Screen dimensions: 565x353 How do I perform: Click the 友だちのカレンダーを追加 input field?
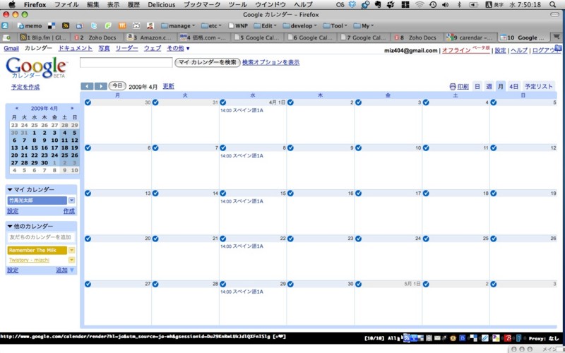pos(41,237)
